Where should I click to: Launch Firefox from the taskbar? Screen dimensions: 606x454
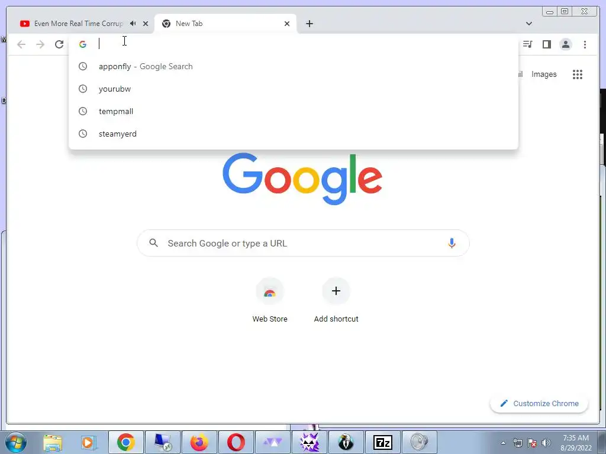(199, 442)
